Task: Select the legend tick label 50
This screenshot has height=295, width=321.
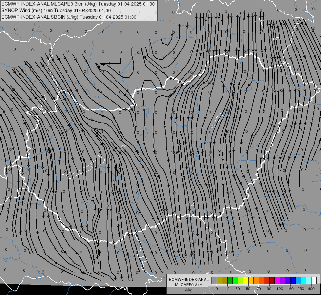Action: [x=248, y=289]
